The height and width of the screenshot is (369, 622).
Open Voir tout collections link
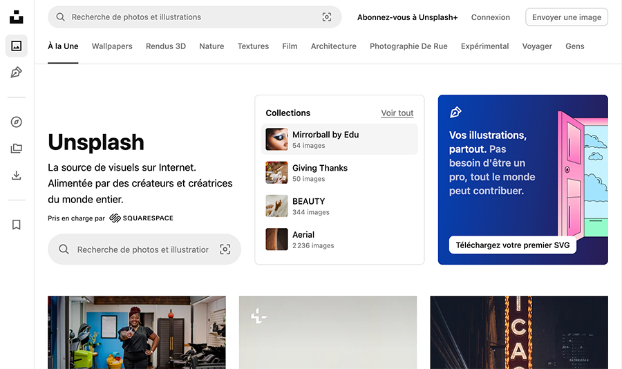(397, 113)
